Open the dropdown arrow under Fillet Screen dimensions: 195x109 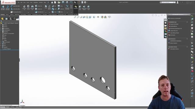46,12
